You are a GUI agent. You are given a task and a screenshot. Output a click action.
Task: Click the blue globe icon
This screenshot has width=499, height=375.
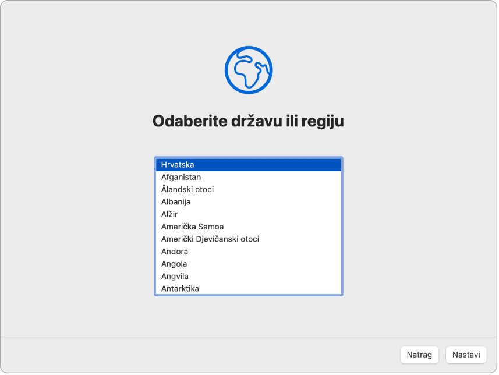tap(249, 69)
